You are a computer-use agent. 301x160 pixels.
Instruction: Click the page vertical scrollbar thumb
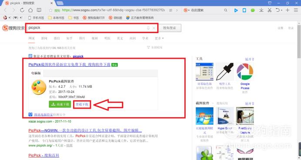[x=299, y=41]
